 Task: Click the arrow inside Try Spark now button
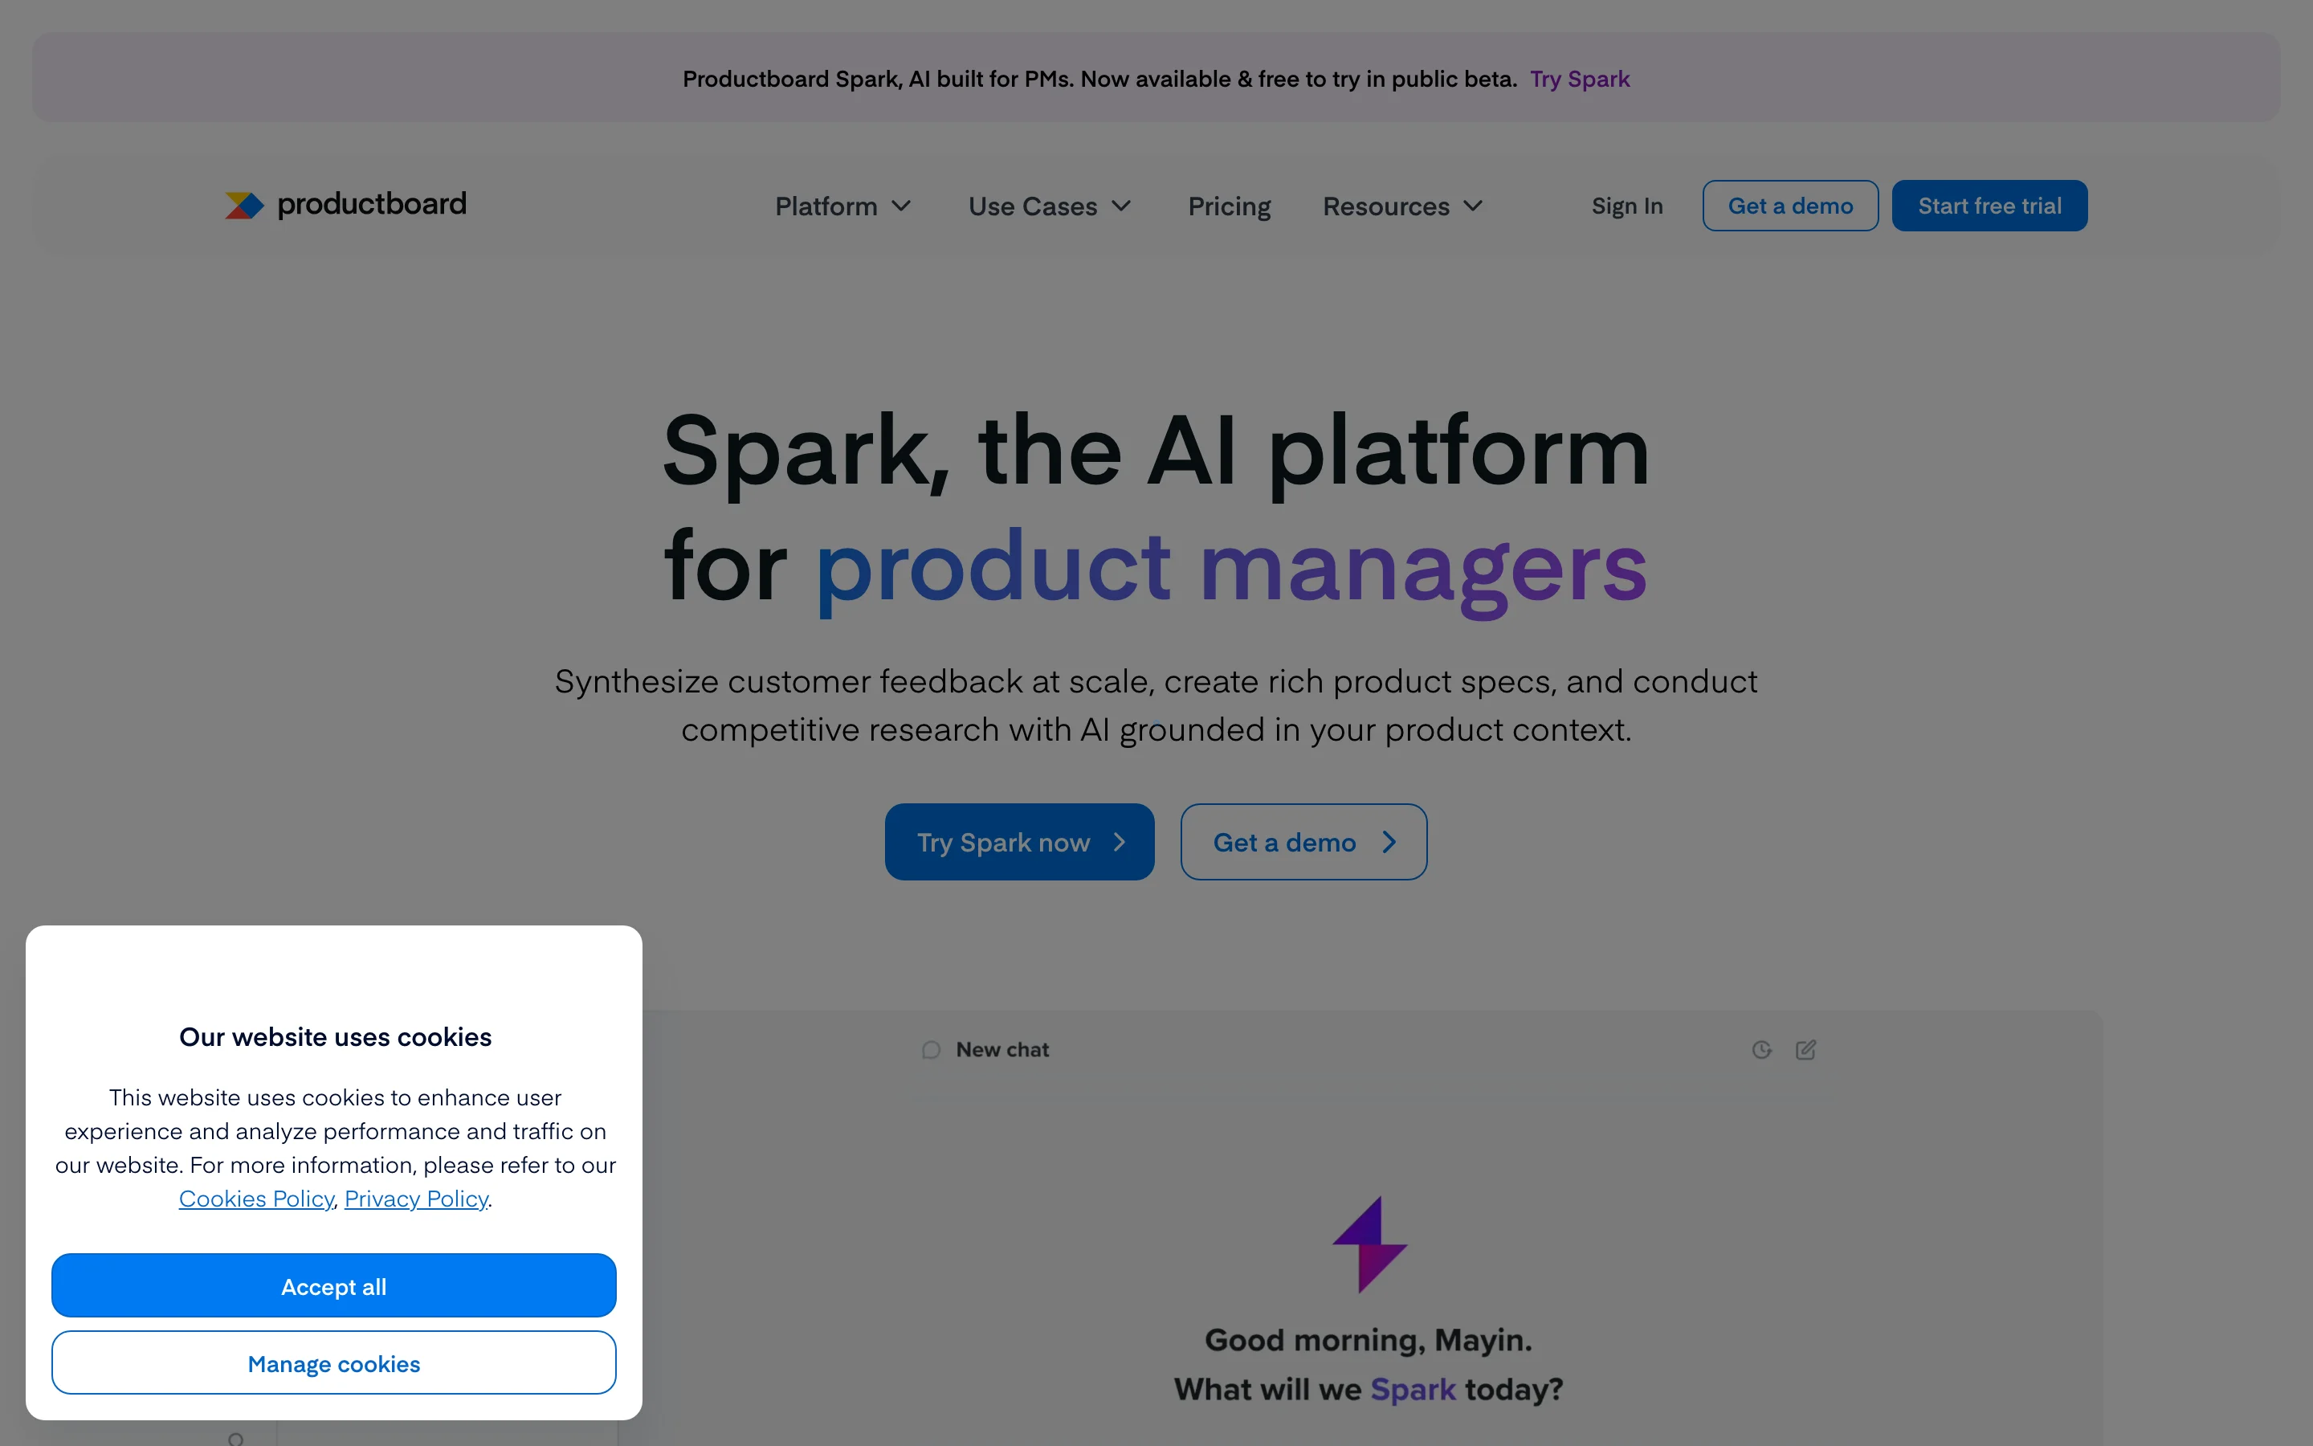pyautogui.click(x=1118, y=842)
